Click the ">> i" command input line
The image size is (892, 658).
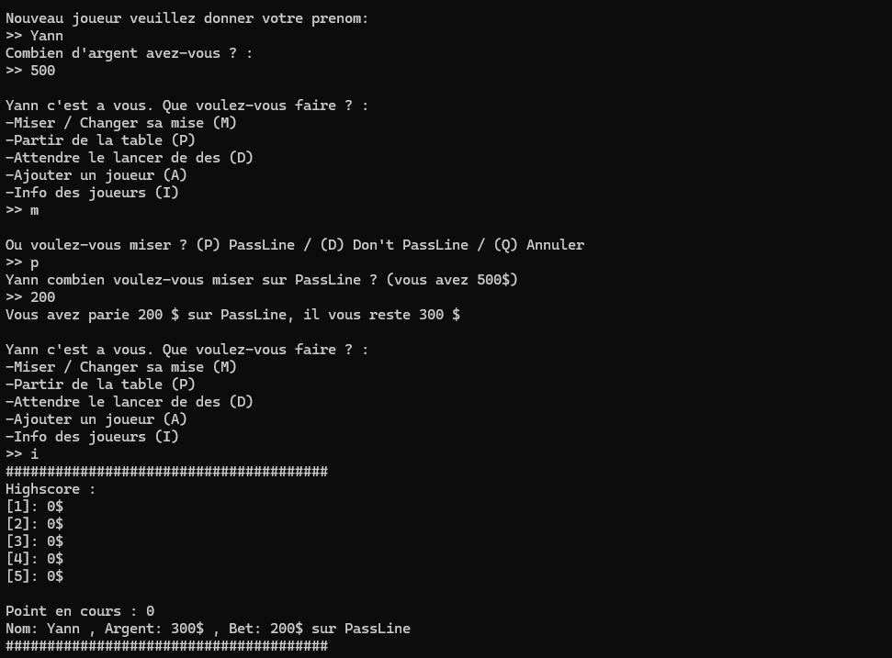[x=22, y=454]
